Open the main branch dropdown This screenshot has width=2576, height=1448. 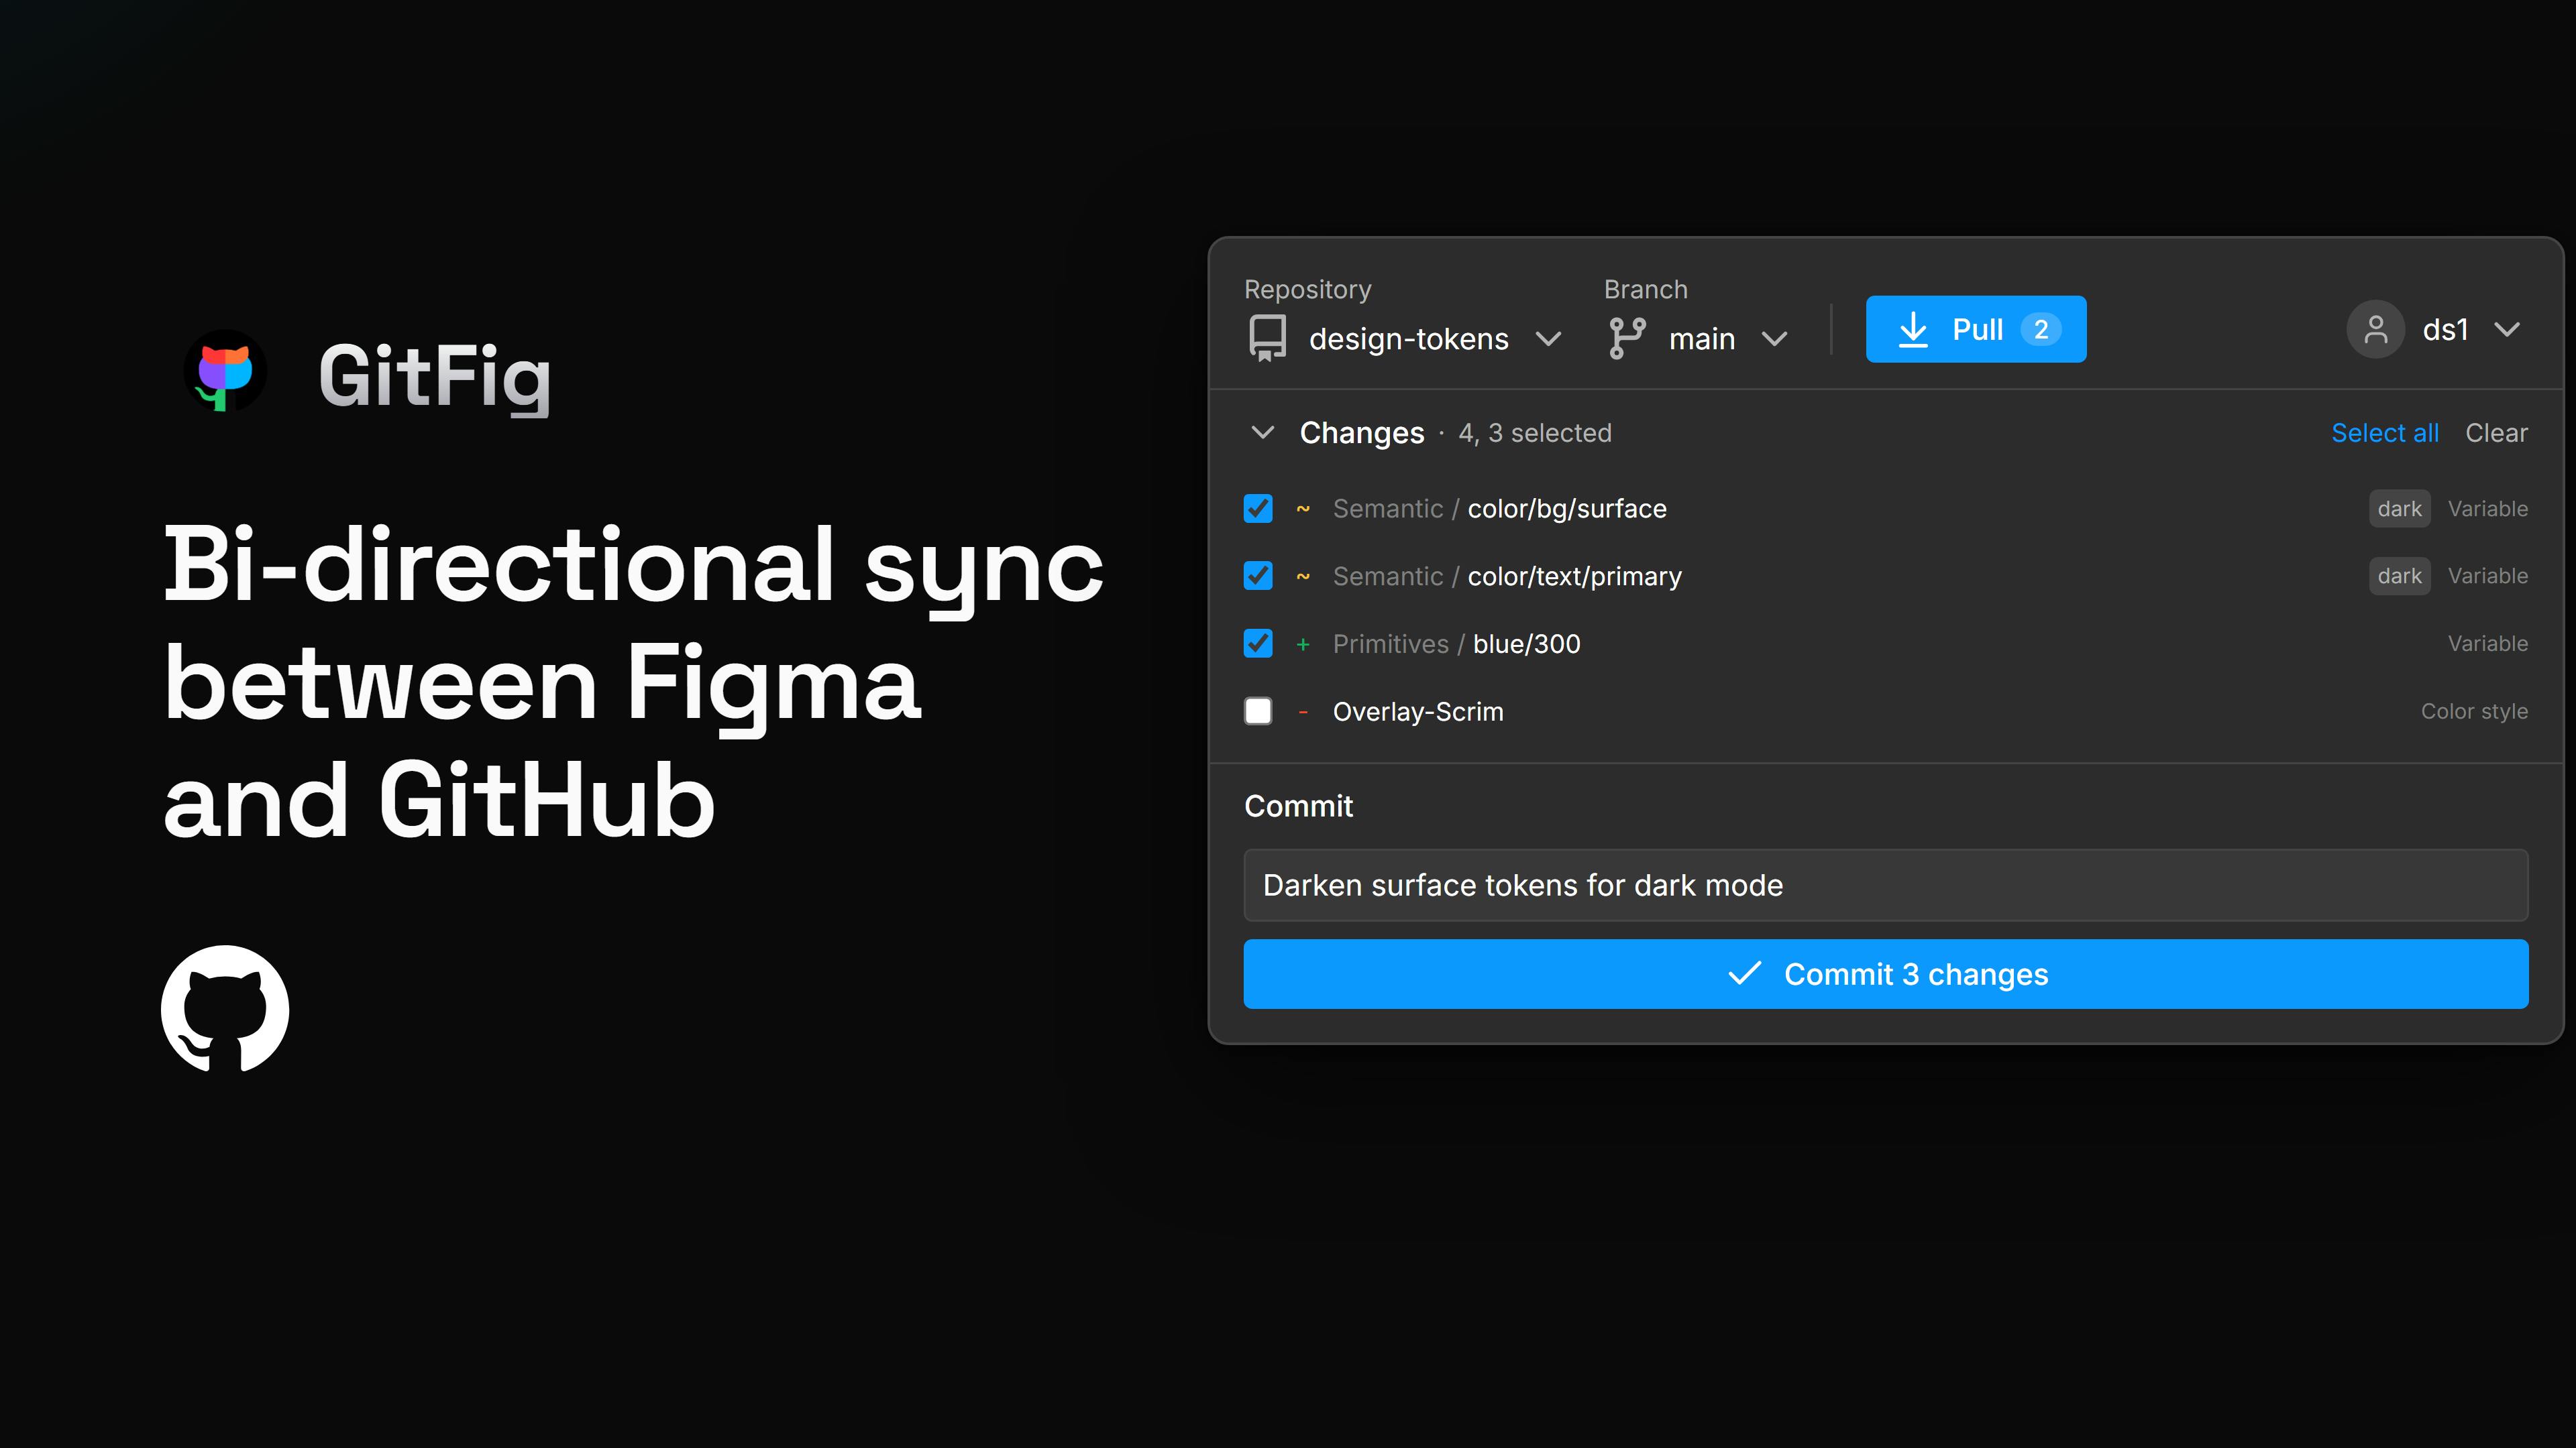[x=1697, y=339]
